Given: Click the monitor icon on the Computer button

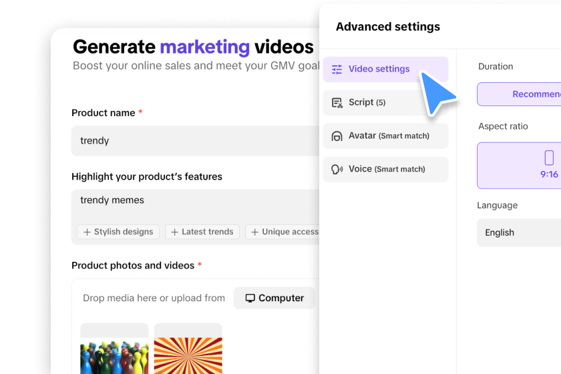Looking at the screenshot, I should 250,299.
